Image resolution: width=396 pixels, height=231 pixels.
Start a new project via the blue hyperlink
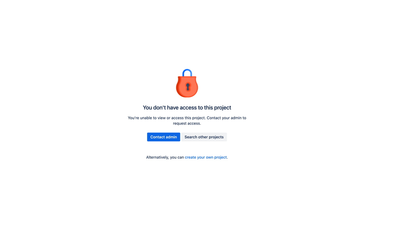(206, 157)
